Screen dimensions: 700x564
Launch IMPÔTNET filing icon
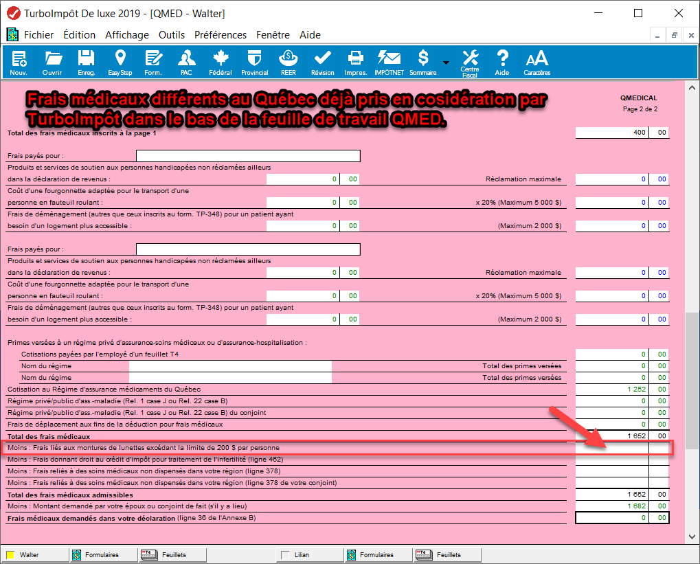click(x=389, y=63)
